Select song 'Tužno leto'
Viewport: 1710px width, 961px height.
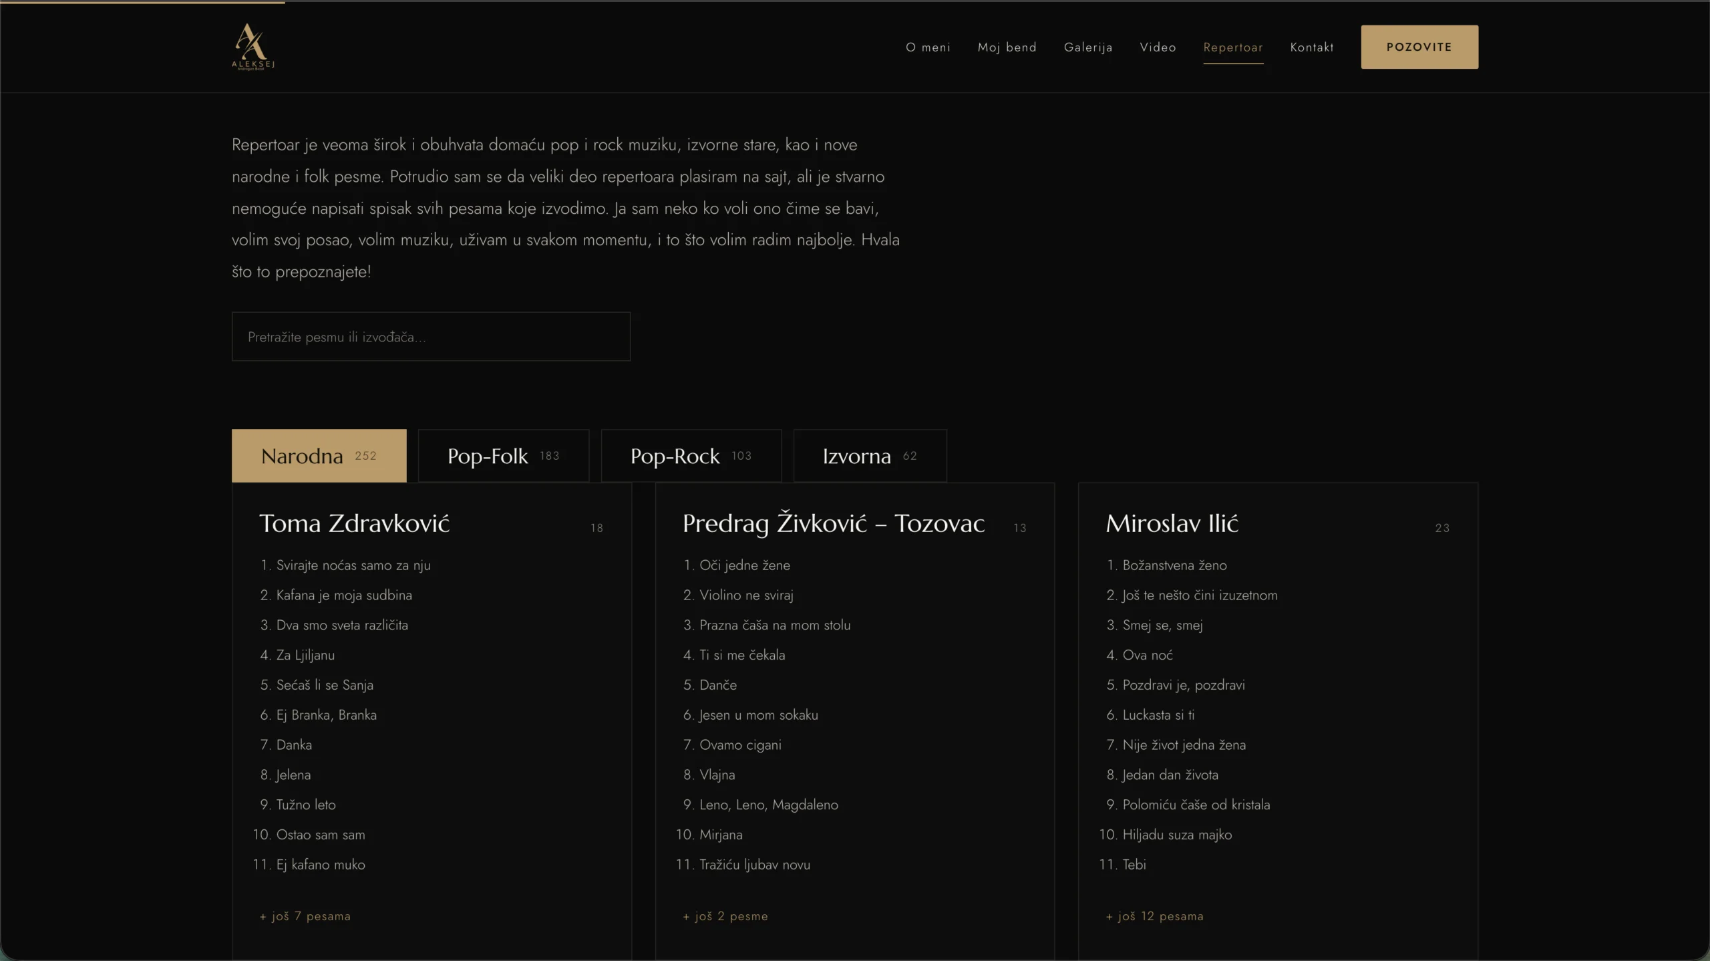306,805
